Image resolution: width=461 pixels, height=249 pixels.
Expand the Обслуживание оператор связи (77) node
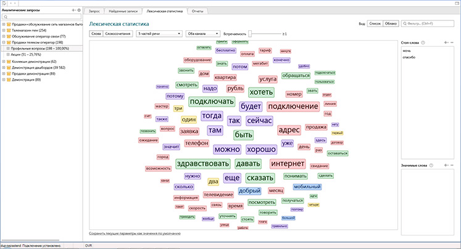pyautogui.click(x=4, y=37)
